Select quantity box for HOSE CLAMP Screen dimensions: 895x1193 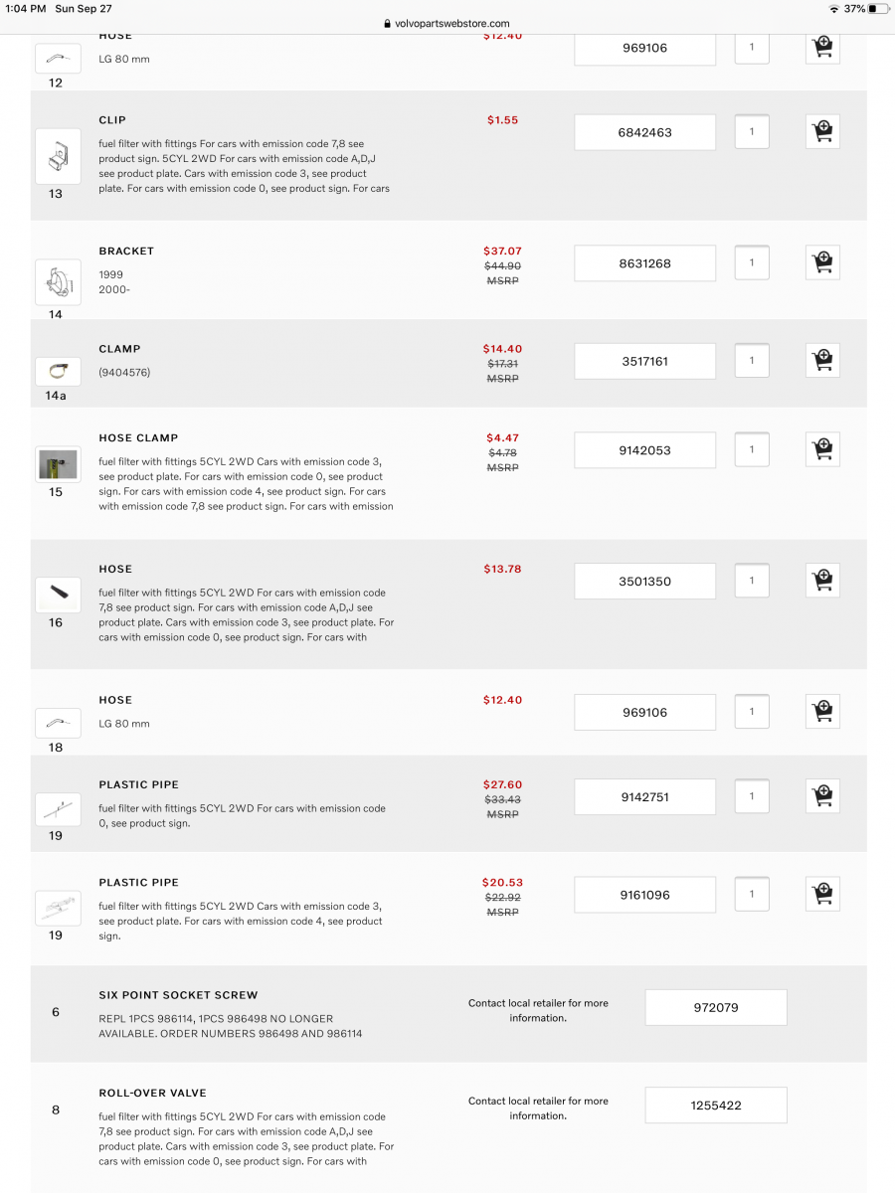[x=752, y=449]
